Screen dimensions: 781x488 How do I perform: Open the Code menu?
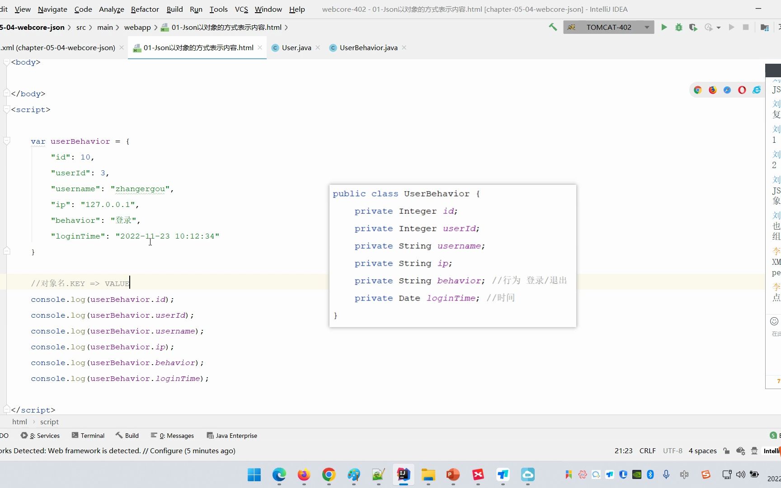pyautogui.click(x=83, y=9)
